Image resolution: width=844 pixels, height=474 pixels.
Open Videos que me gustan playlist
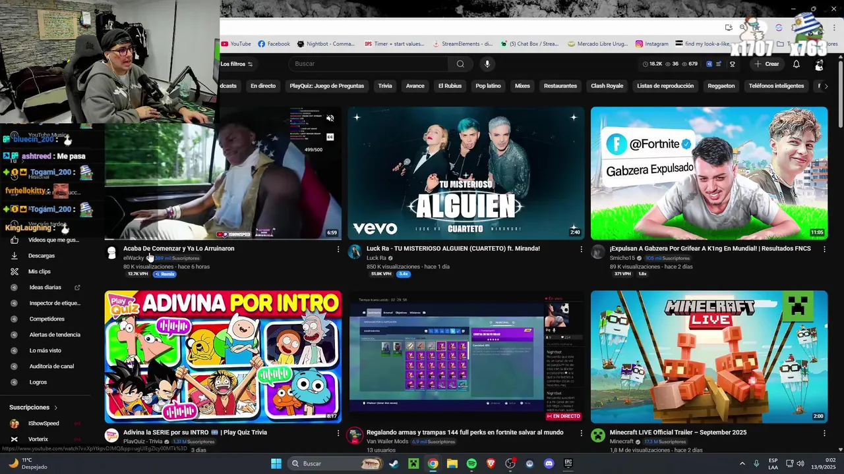[53, 240]
